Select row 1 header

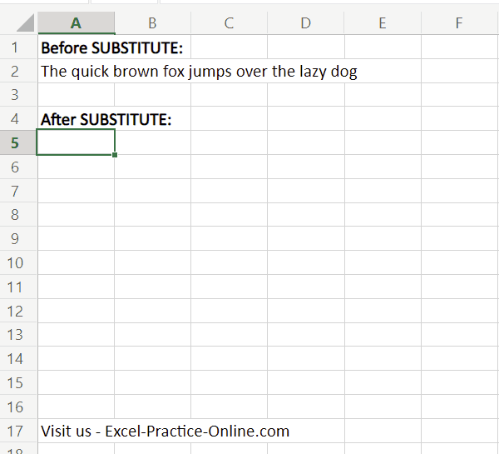pos(14,47)
